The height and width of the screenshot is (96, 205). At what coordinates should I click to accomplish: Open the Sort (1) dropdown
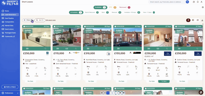tap(40, 20)
